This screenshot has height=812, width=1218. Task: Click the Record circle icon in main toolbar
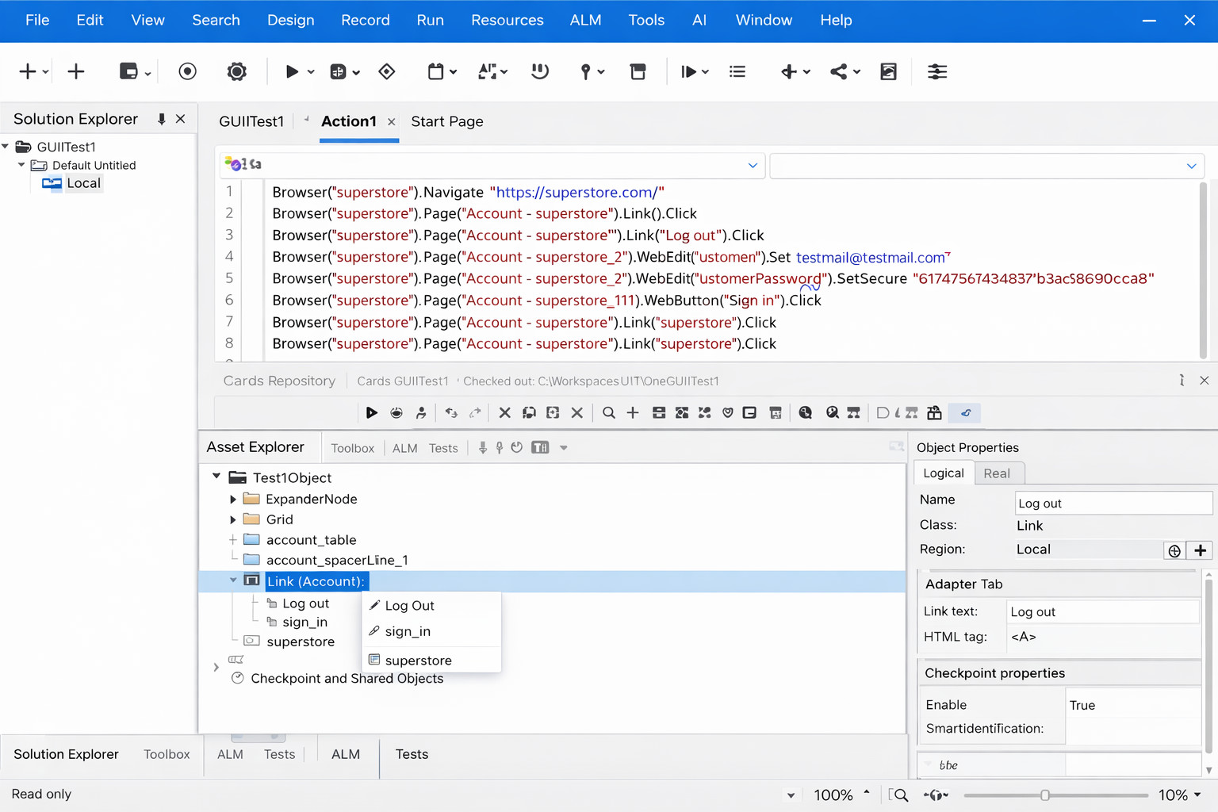point(187,71)
